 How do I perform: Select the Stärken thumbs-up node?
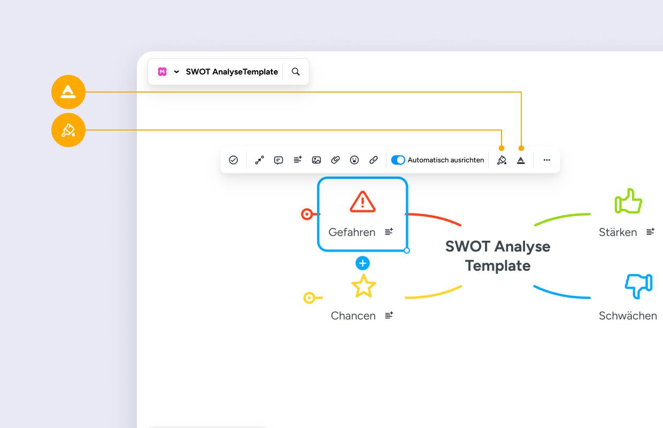coord(628,214)
